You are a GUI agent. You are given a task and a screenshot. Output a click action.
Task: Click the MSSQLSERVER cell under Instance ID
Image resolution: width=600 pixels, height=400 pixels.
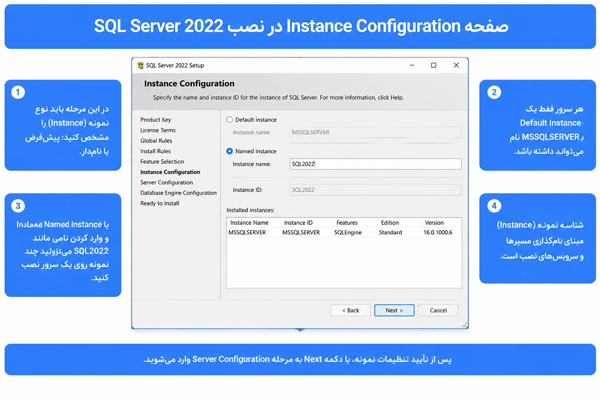301,232
